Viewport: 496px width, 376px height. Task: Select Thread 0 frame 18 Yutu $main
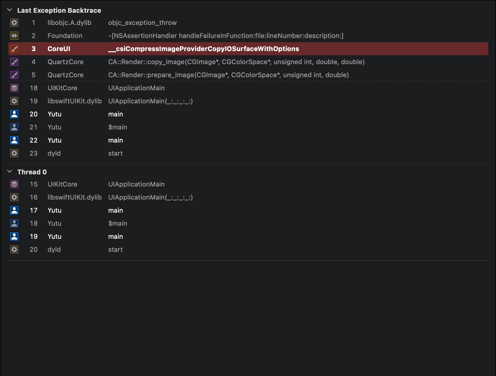117,223
